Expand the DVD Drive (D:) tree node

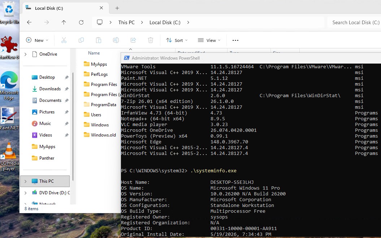[26, 193]
